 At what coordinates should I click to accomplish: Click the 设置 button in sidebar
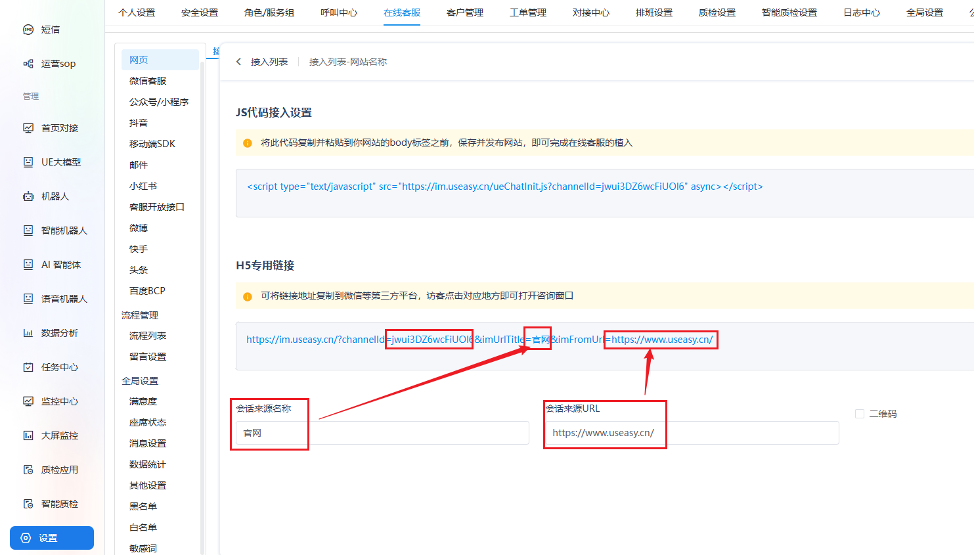pyautogui.click(x=52, y=538)
